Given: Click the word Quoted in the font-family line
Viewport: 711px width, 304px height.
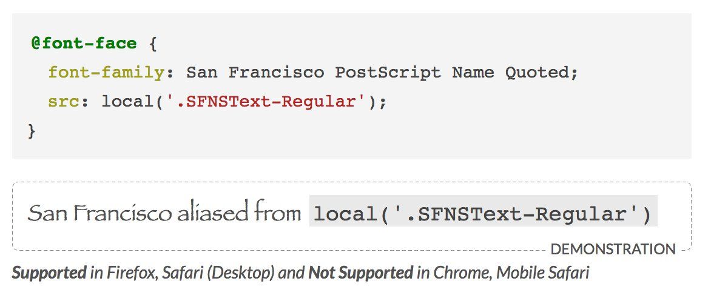Looking at the screenshot, I should click(536, 73).
